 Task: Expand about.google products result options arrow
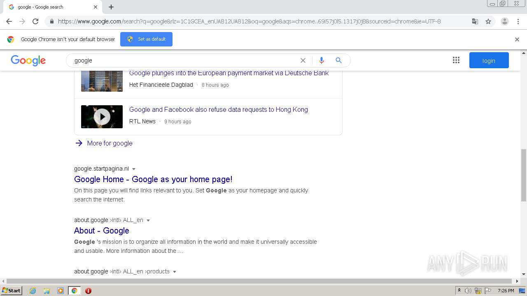(x=175, y=272)
